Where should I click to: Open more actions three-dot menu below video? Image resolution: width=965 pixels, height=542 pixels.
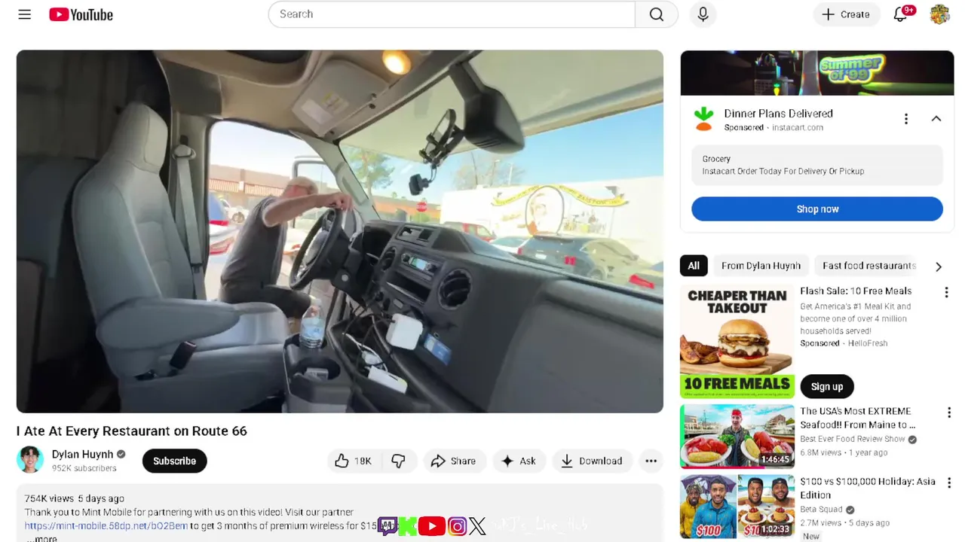click(651, 461)
